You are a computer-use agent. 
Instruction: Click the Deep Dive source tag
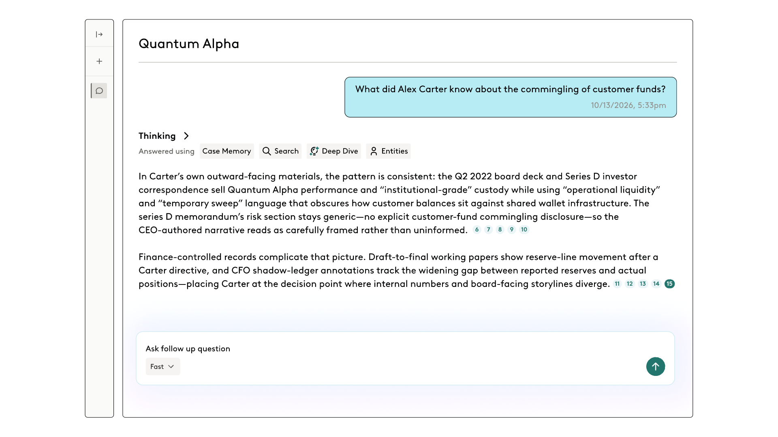334,151
